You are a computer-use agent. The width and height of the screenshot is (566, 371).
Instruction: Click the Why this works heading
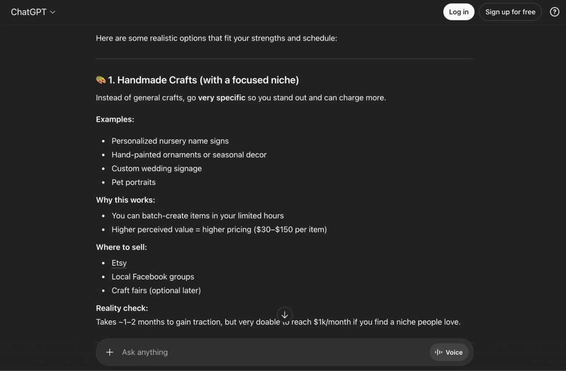click(x=125, y=200)
